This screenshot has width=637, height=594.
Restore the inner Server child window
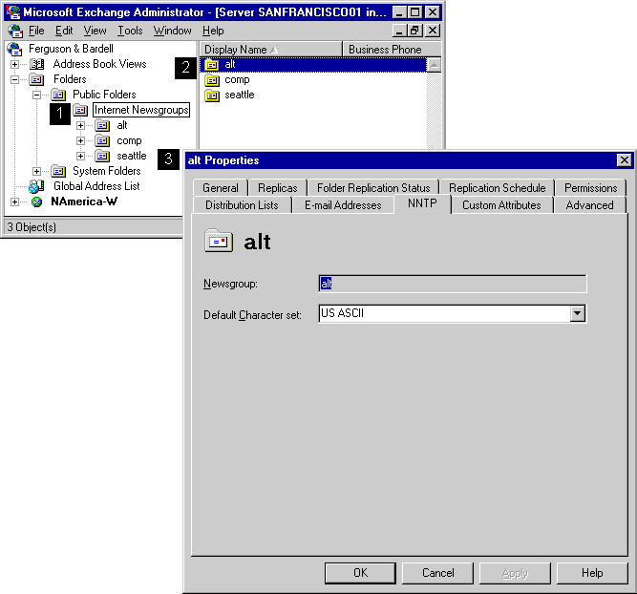[x=414, y=31]
